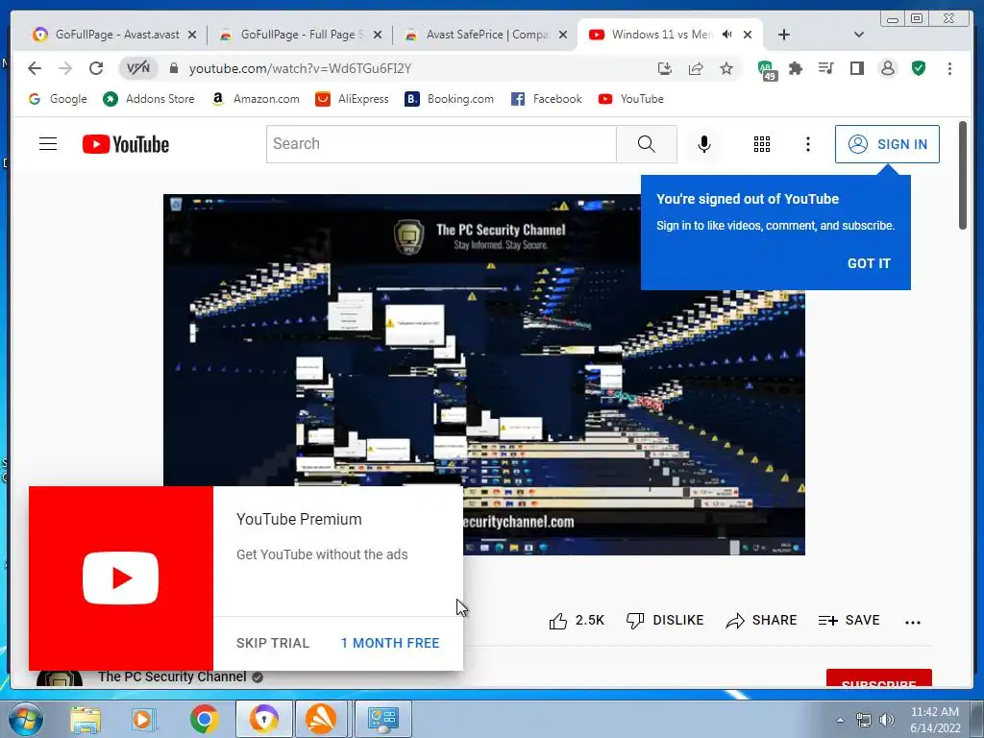Click the SHARE button
The image size is (984, 738).
pyautogui.click(x=761, y=621)
